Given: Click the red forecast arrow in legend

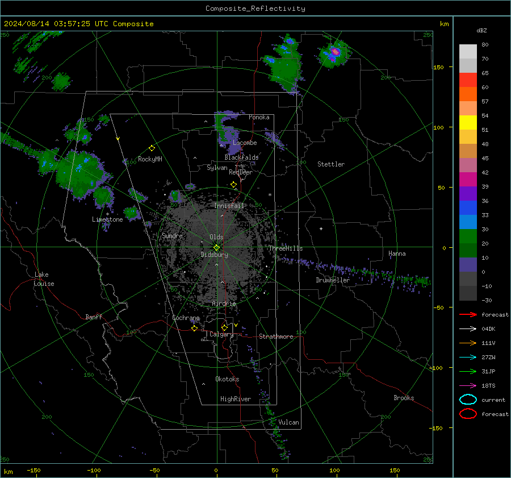Looking at the screenshot, I should pos(468,314).
